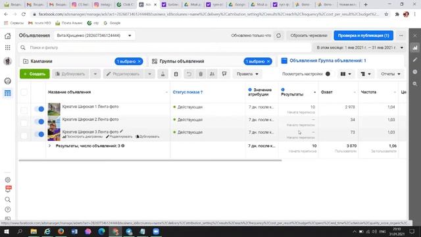Open the breakdown dropdown
The height and width of the screenshot is (237, 421).
[366, 74]
